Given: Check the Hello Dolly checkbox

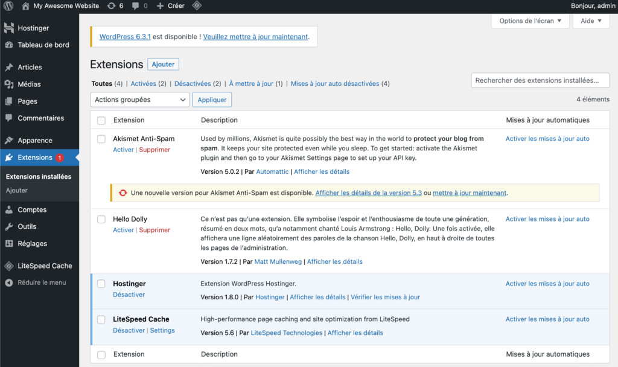Looking at the screenshot, I should [101, 219].
